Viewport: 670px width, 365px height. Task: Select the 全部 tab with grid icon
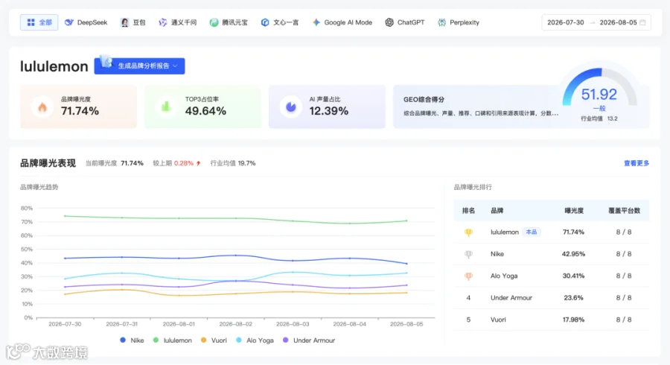coord(39,22)
